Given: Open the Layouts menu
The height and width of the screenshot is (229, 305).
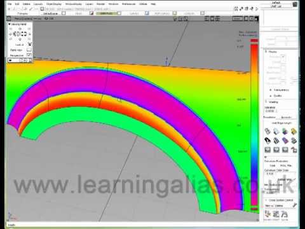Looking at the screenshot, I should pyautogui.click(x=38, y=4).
